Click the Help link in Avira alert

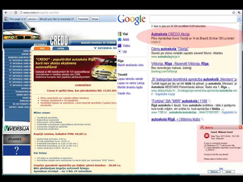pyautogui.click(x=221, y=168)
